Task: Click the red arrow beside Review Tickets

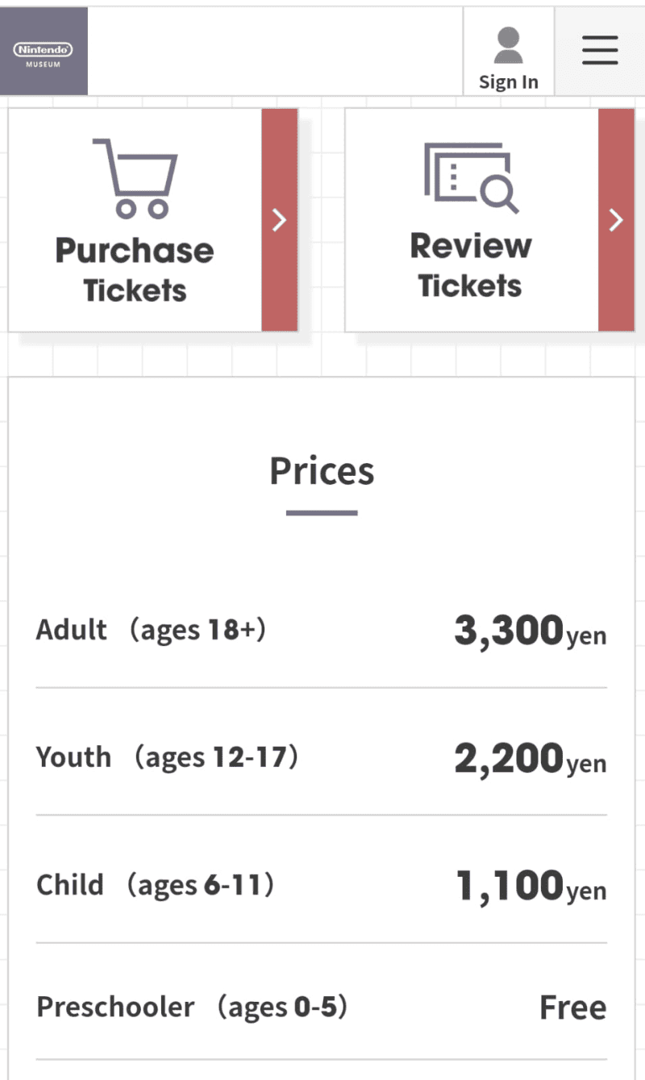Action: tap(616, 220)
